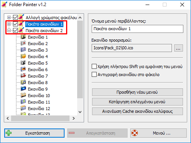Select the Εικονίδιο 12 label
The width and height of the screenshot is (191, 143).
tap(39, 109)
